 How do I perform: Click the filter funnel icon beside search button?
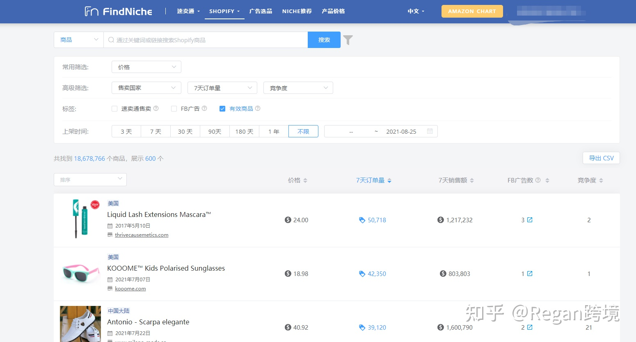tap(348, 39)
